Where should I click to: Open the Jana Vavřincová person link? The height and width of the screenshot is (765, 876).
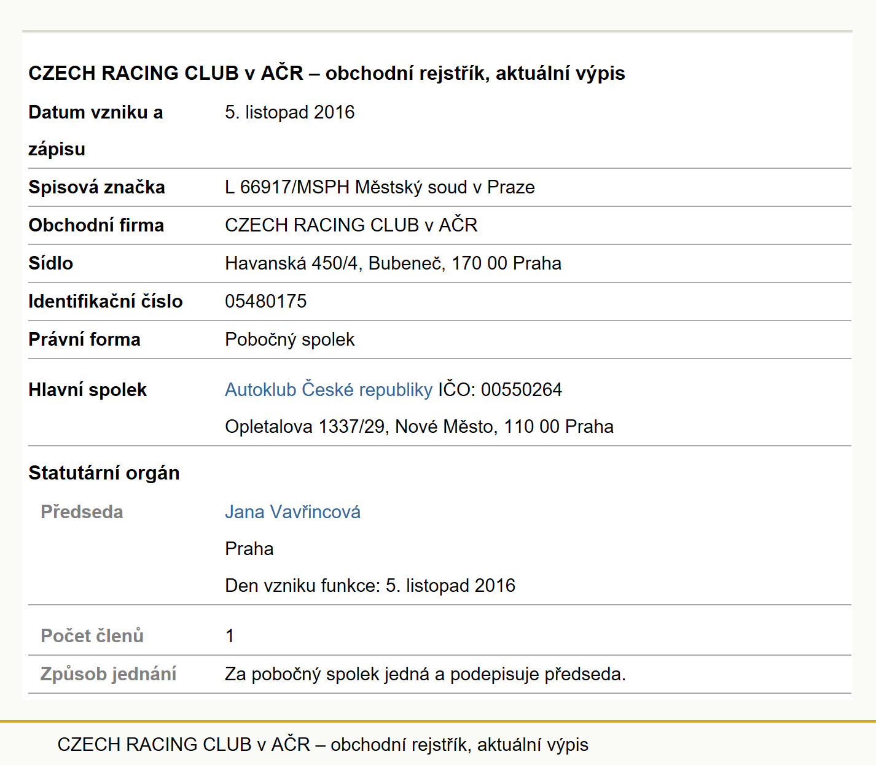(x=292, y=512)
